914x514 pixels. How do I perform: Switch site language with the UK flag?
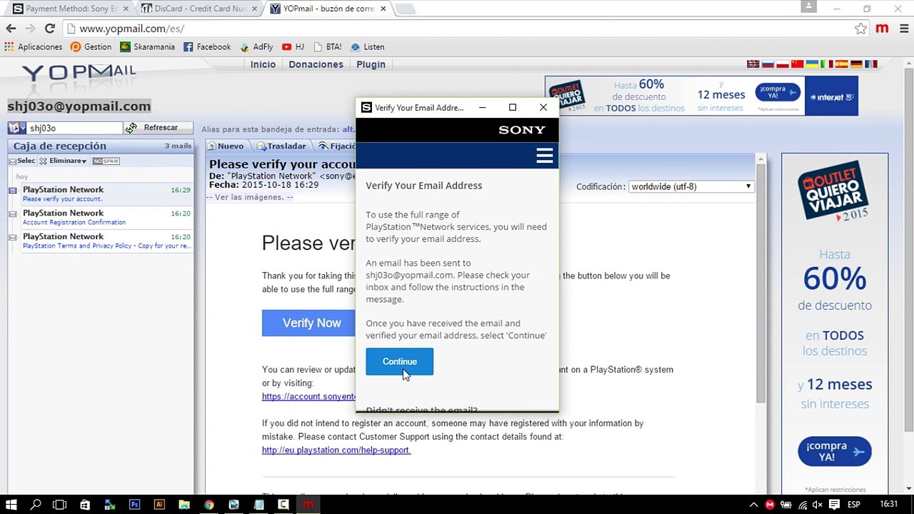pyautogui.click(x=753, y=64)
